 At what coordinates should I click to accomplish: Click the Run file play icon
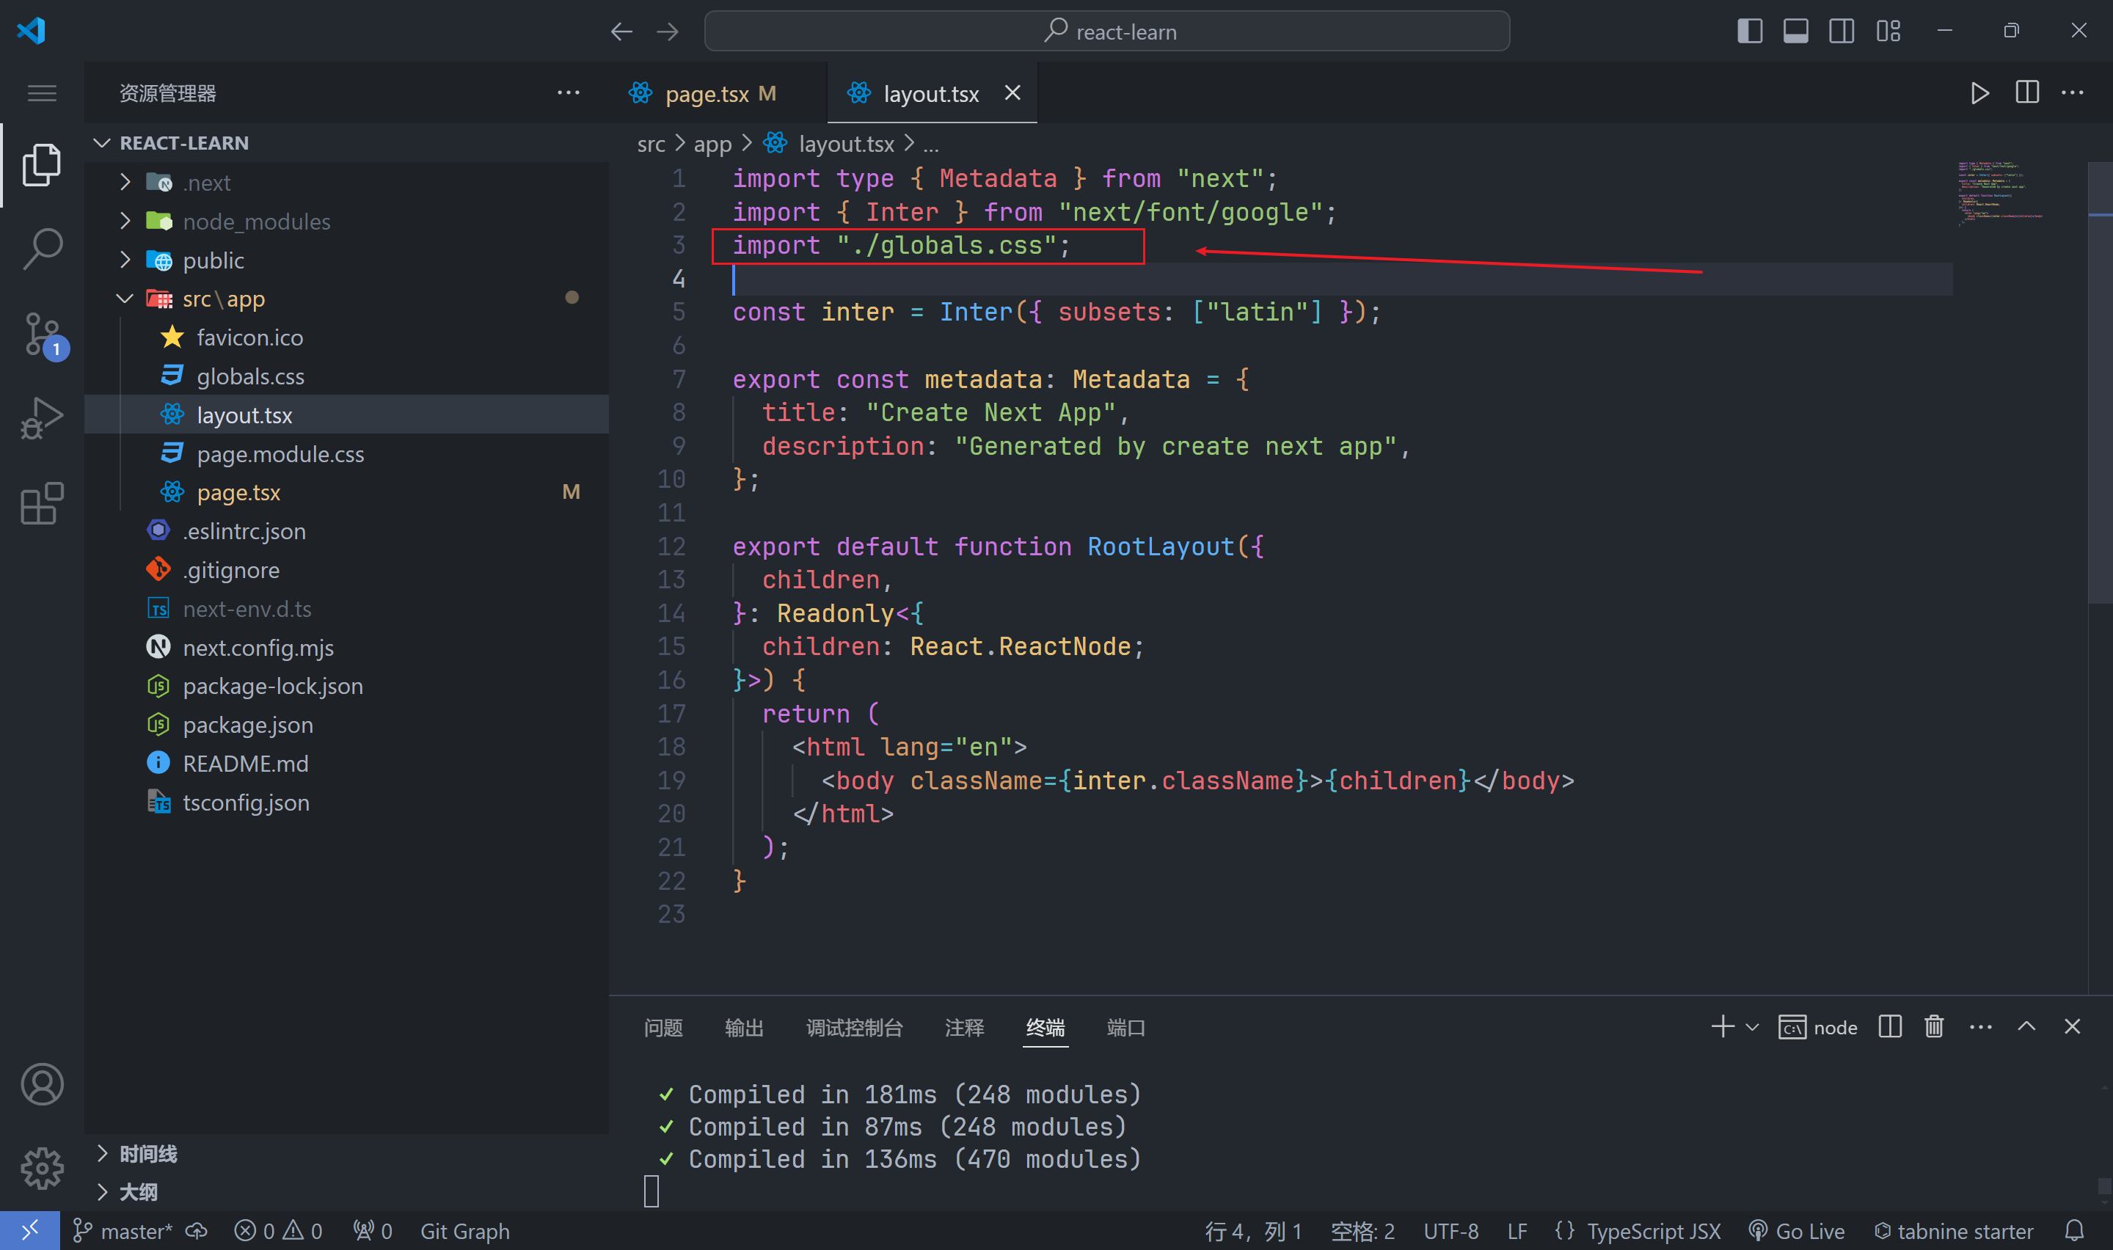coord(1979,92)
